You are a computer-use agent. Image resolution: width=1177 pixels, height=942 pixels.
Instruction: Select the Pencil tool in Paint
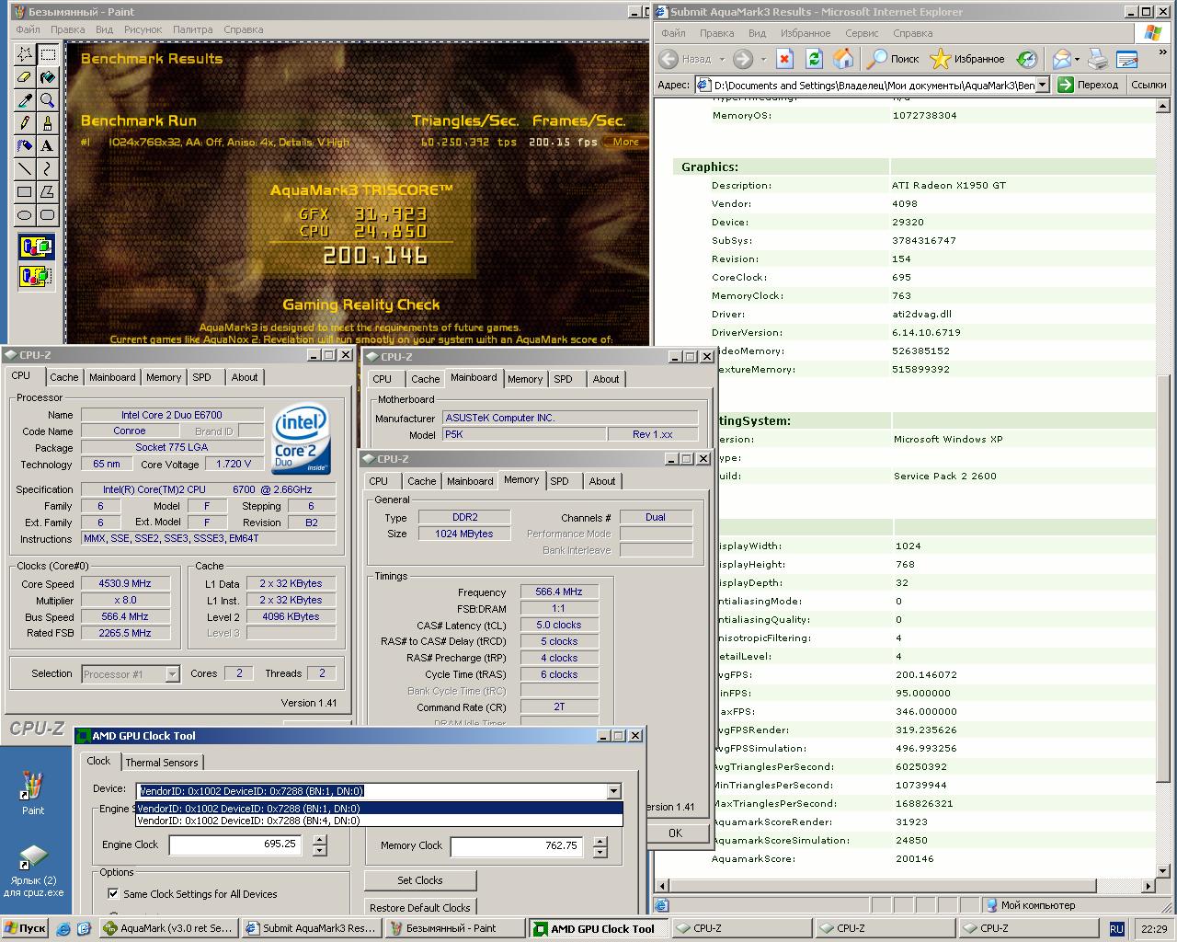coord(25,122)
